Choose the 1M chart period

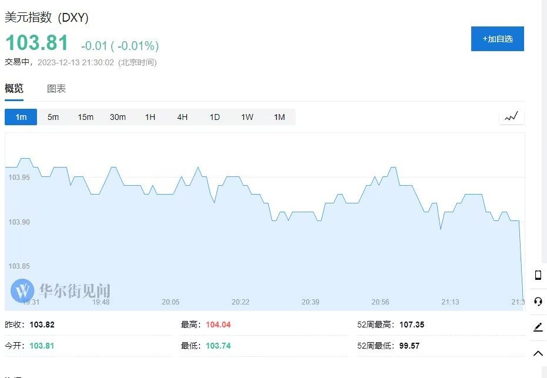280,117
